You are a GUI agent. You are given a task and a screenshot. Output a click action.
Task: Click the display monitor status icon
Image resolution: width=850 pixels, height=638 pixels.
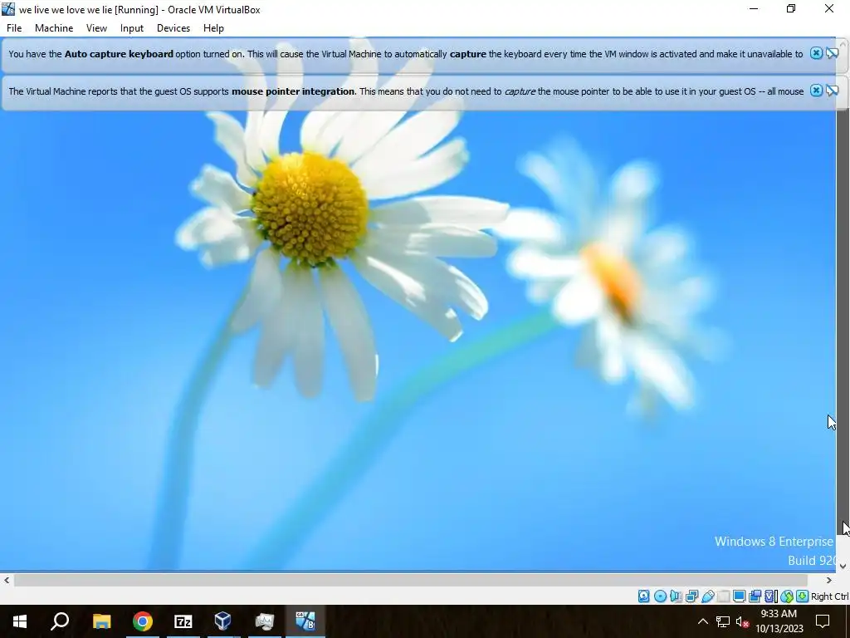point(739,596)
